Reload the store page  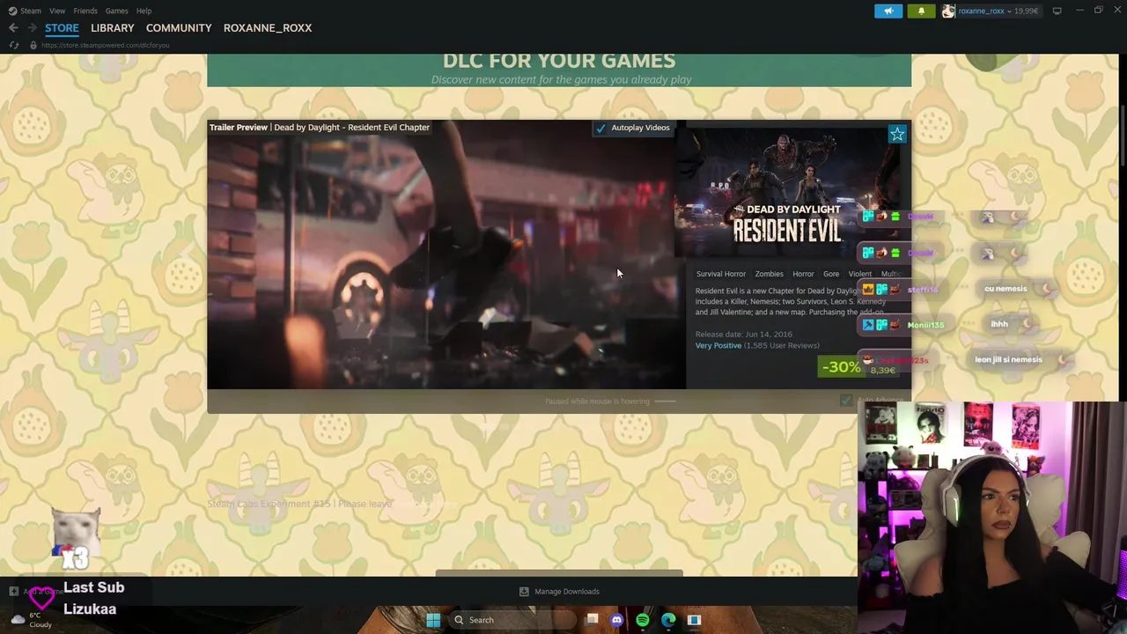point(14,45)
